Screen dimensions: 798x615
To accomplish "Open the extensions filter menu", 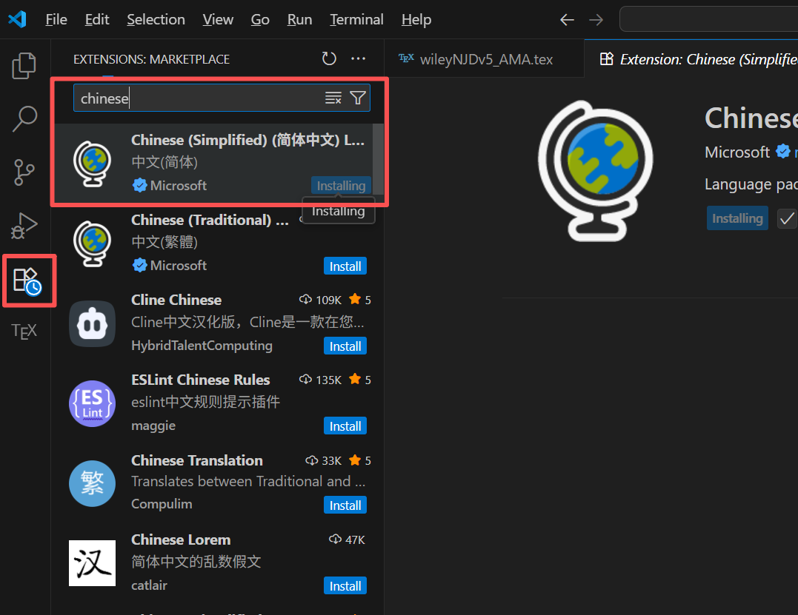I will (x=358, y=98).
